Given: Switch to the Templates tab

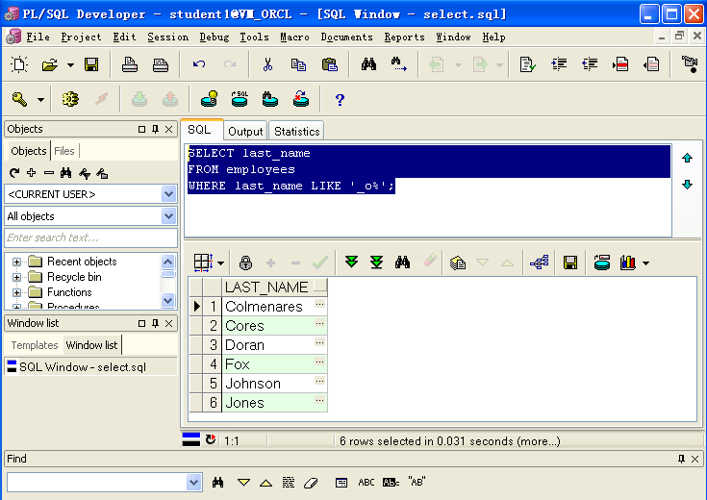Looking at the screenshot, I should [x=35, y=345].
